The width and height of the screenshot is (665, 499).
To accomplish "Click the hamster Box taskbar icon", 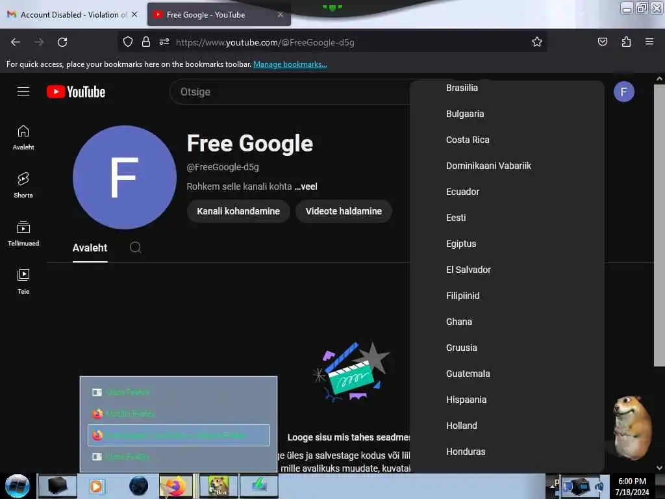I will tap(219, 486).
